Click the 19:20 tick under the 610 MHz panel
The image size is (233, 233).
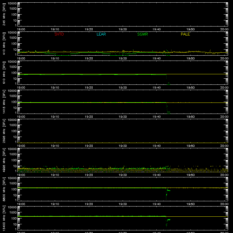click(89, 88)
